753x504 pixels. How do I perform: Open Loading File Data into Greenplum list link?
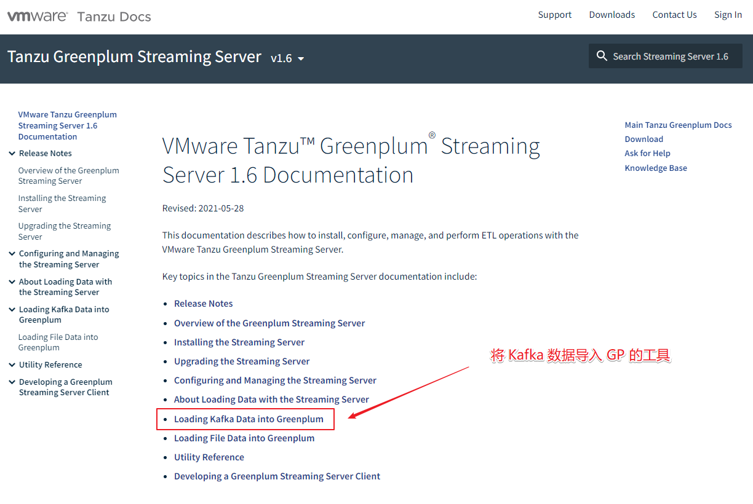tap(244, 438)
